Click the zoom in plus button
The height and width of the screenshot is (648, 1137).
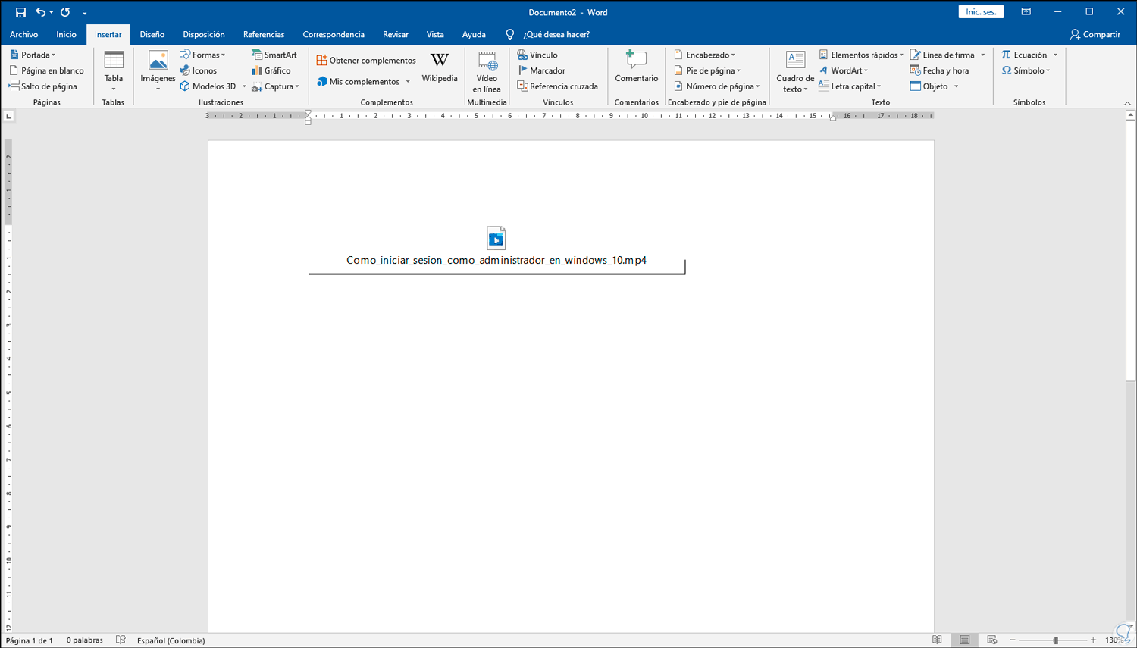(1093, 640)
